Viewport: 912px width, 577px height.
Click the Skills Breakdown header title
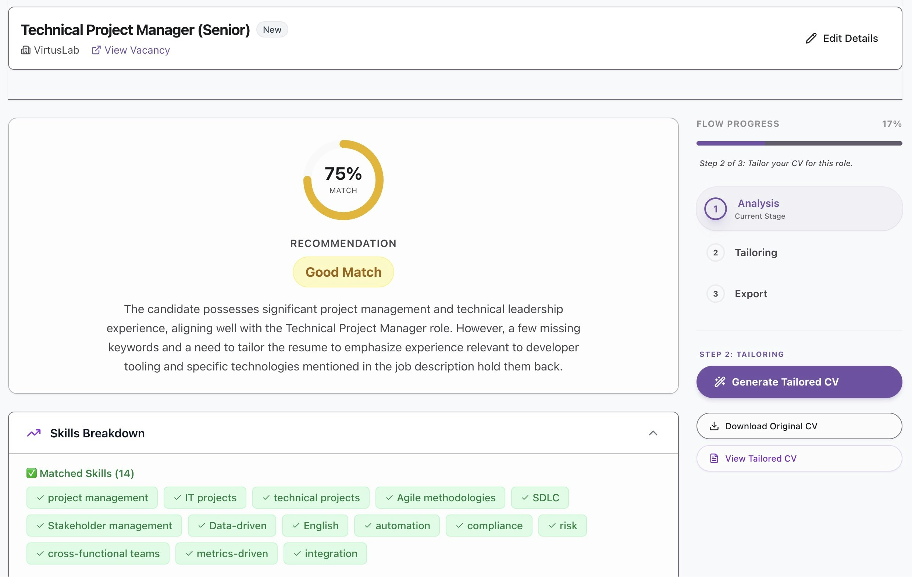pos(97,433)
